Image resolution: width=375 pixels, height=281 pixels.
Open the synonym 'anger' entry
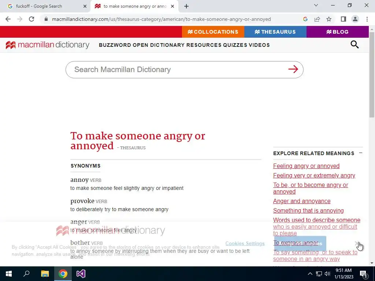(79, 222)
